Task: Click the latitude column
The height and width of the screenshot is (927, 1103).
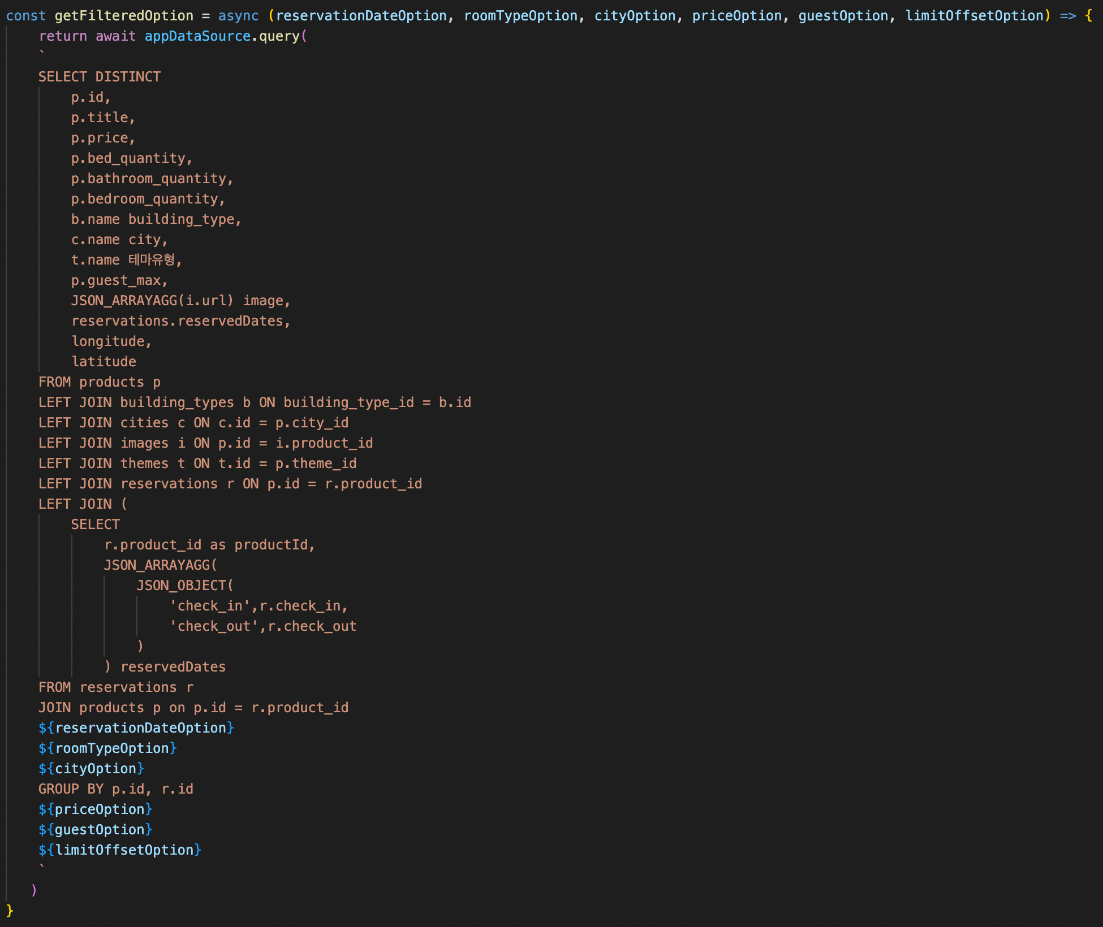Action: point(104,362)
